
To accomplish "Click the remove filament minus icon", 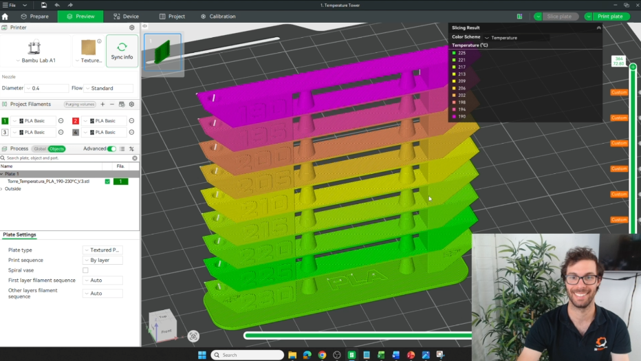I will [112, 105].
